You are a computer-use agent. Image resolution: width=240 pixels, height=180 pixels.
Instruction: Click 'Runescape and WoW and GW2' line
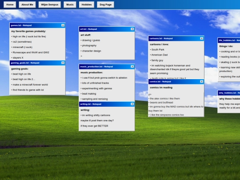30,52
